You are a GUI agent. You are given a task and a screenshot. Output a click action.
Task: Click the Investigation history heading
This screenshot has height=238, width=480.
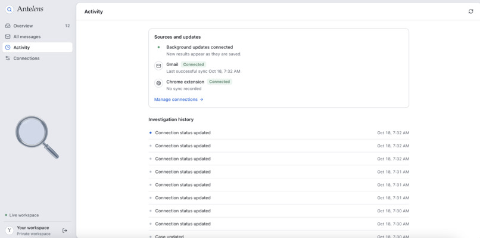pos(171,119)
